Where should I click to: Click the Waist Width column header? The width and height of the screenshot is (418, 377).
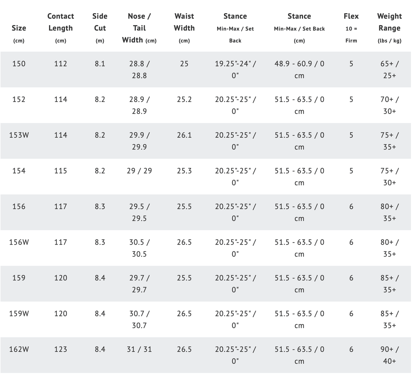point(184,22)
